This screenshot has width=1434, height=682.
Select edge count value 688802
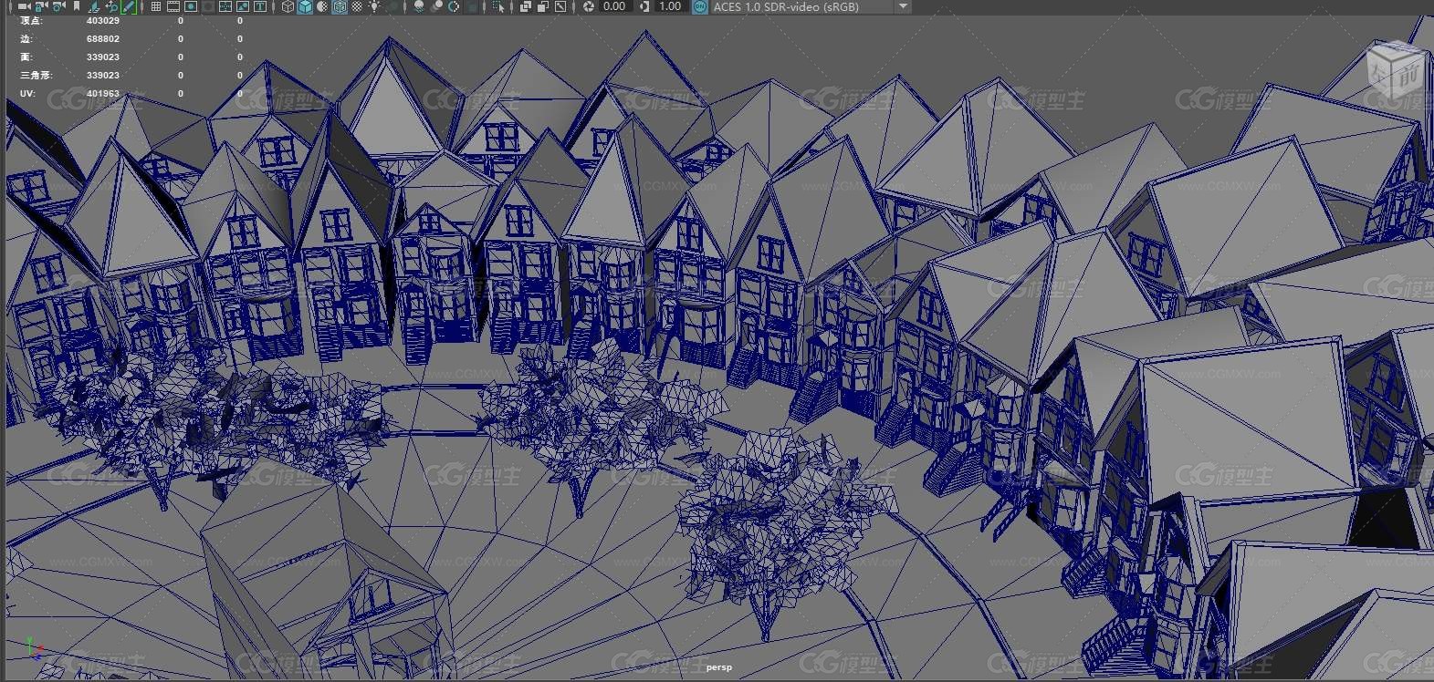tap(103, 38)
